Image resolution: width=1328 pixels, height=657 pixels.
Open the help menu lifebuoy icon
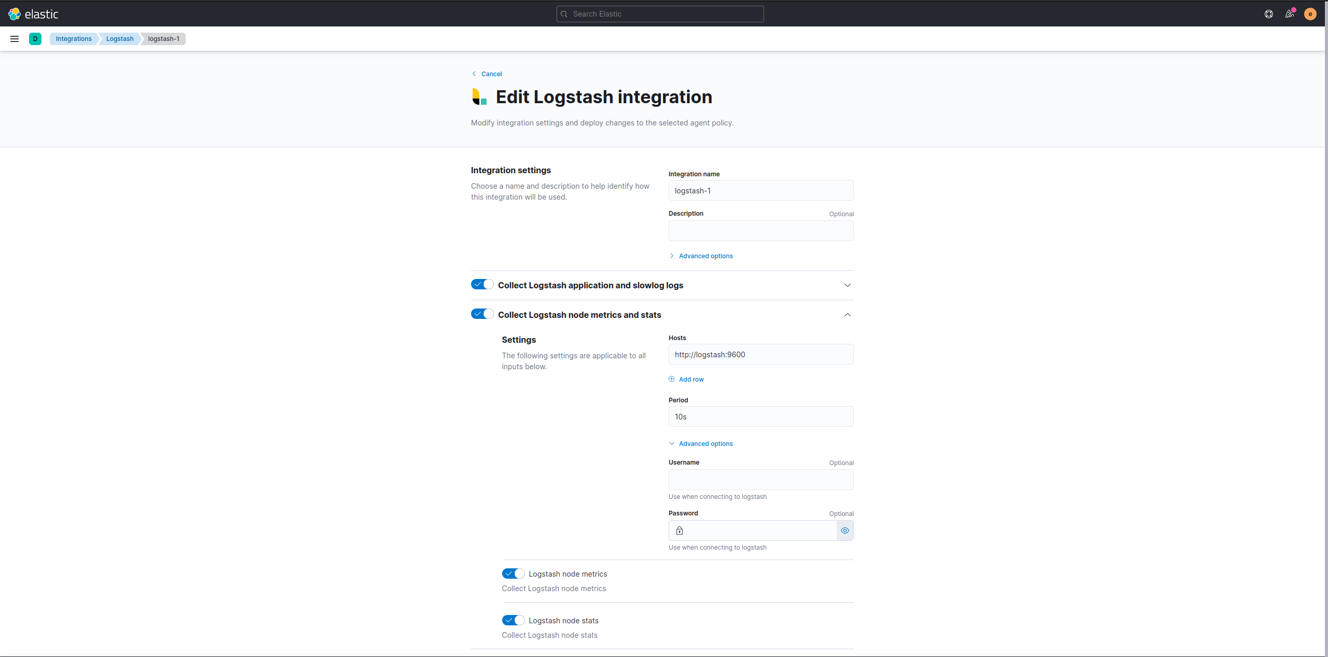click(x=1268, y=14)
